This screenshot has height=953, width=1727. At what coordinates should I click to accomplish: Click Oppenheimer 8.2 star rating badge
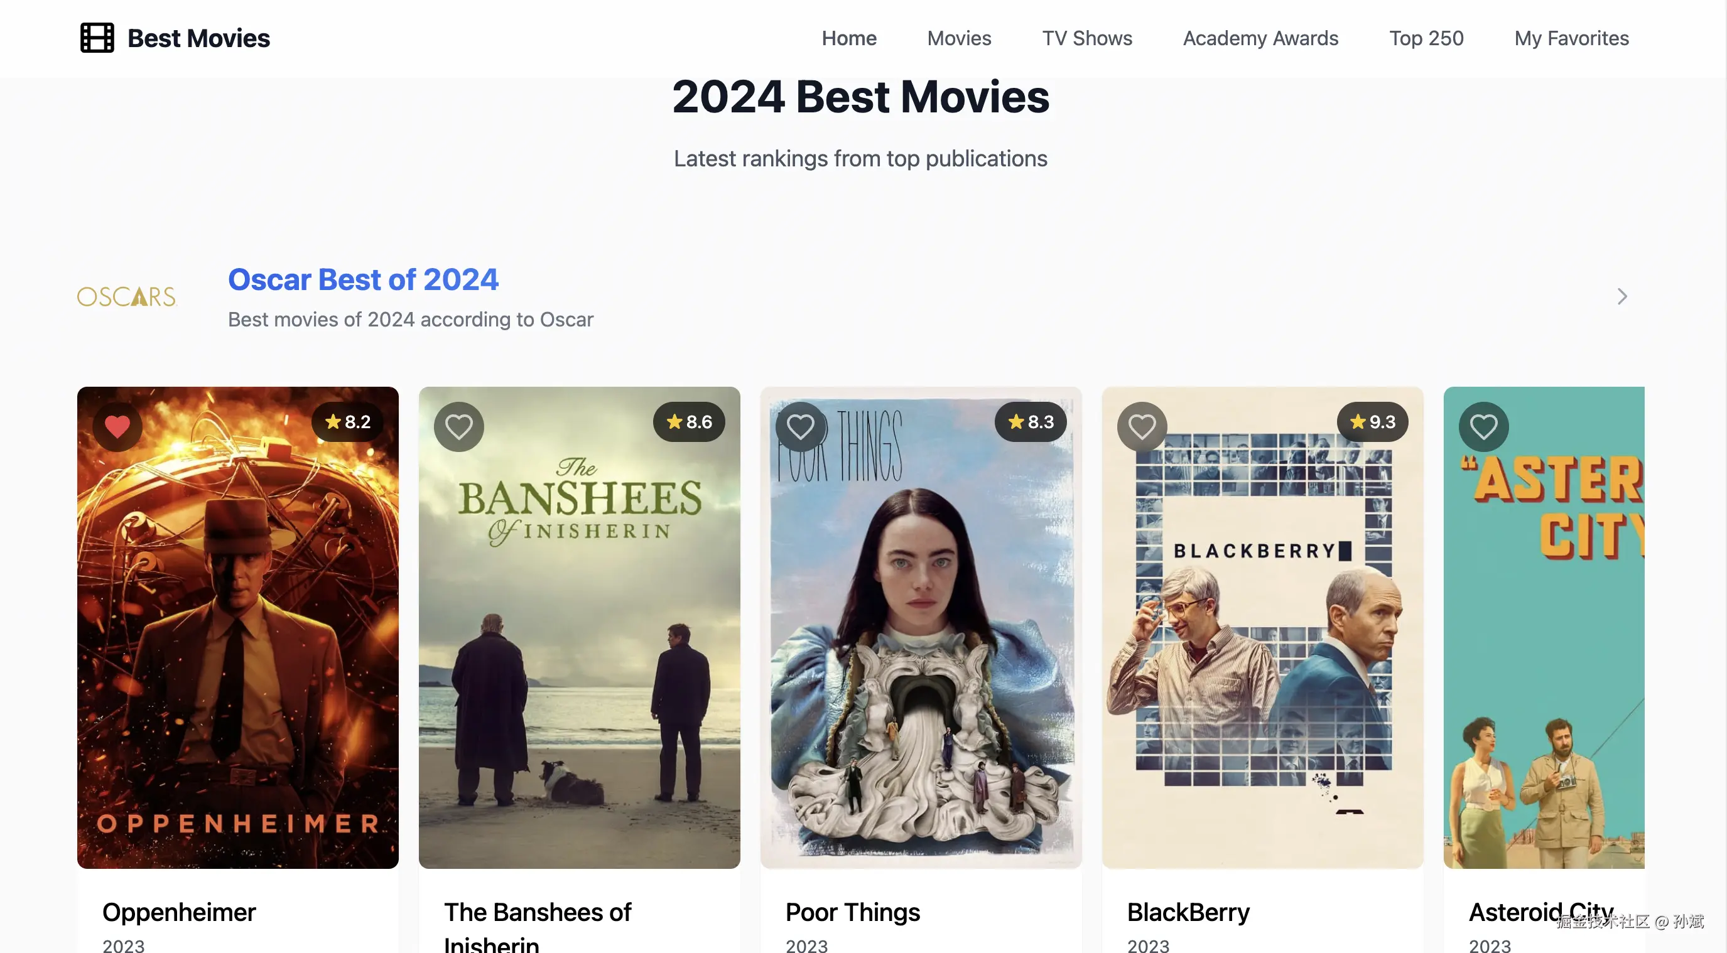(348, 421)
